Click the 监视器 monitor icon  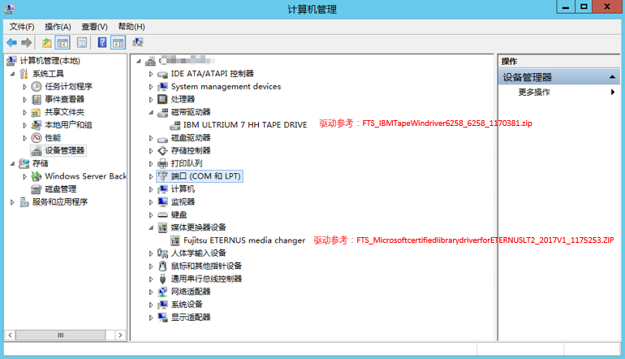(x=162, y=202)
